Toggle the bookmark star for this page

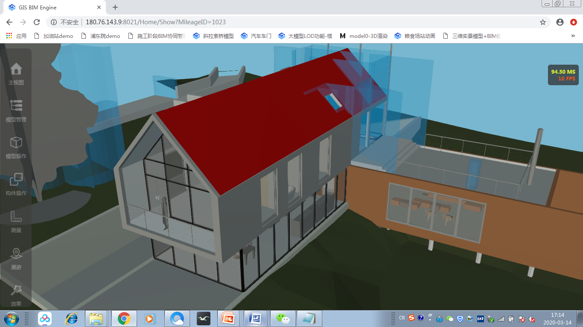point(542,22)
